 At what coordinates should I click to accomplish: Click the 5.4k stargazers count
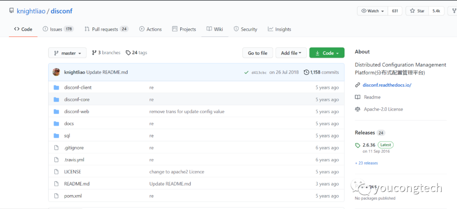436,11
